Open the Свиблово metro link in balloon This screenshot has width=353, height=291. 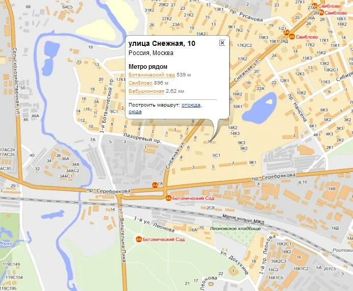pos(140,83)
